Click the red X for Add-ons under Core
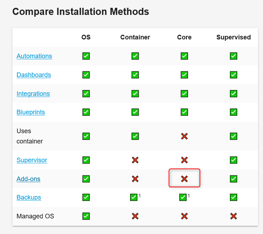 tap(184, 179)
